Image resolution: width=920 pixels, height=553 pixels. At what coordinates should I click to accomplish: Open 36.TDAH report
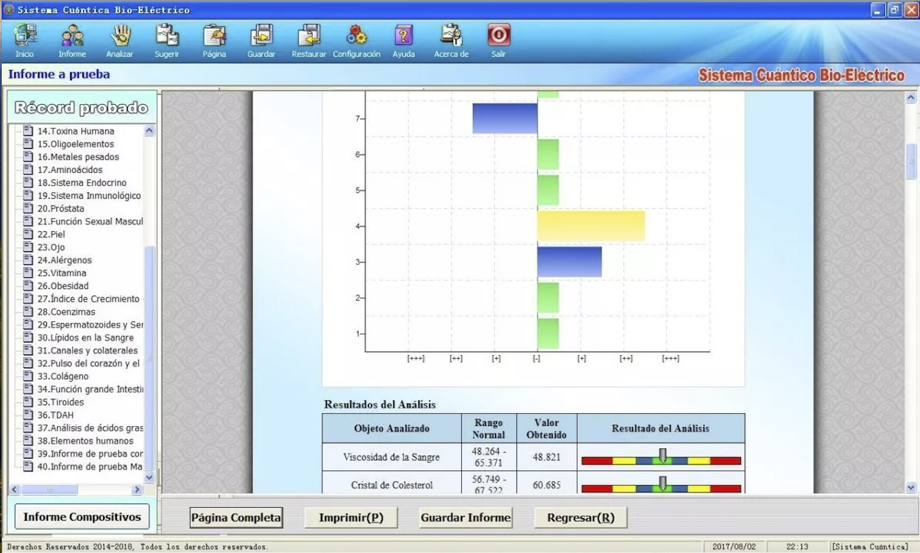coord(56,415)
